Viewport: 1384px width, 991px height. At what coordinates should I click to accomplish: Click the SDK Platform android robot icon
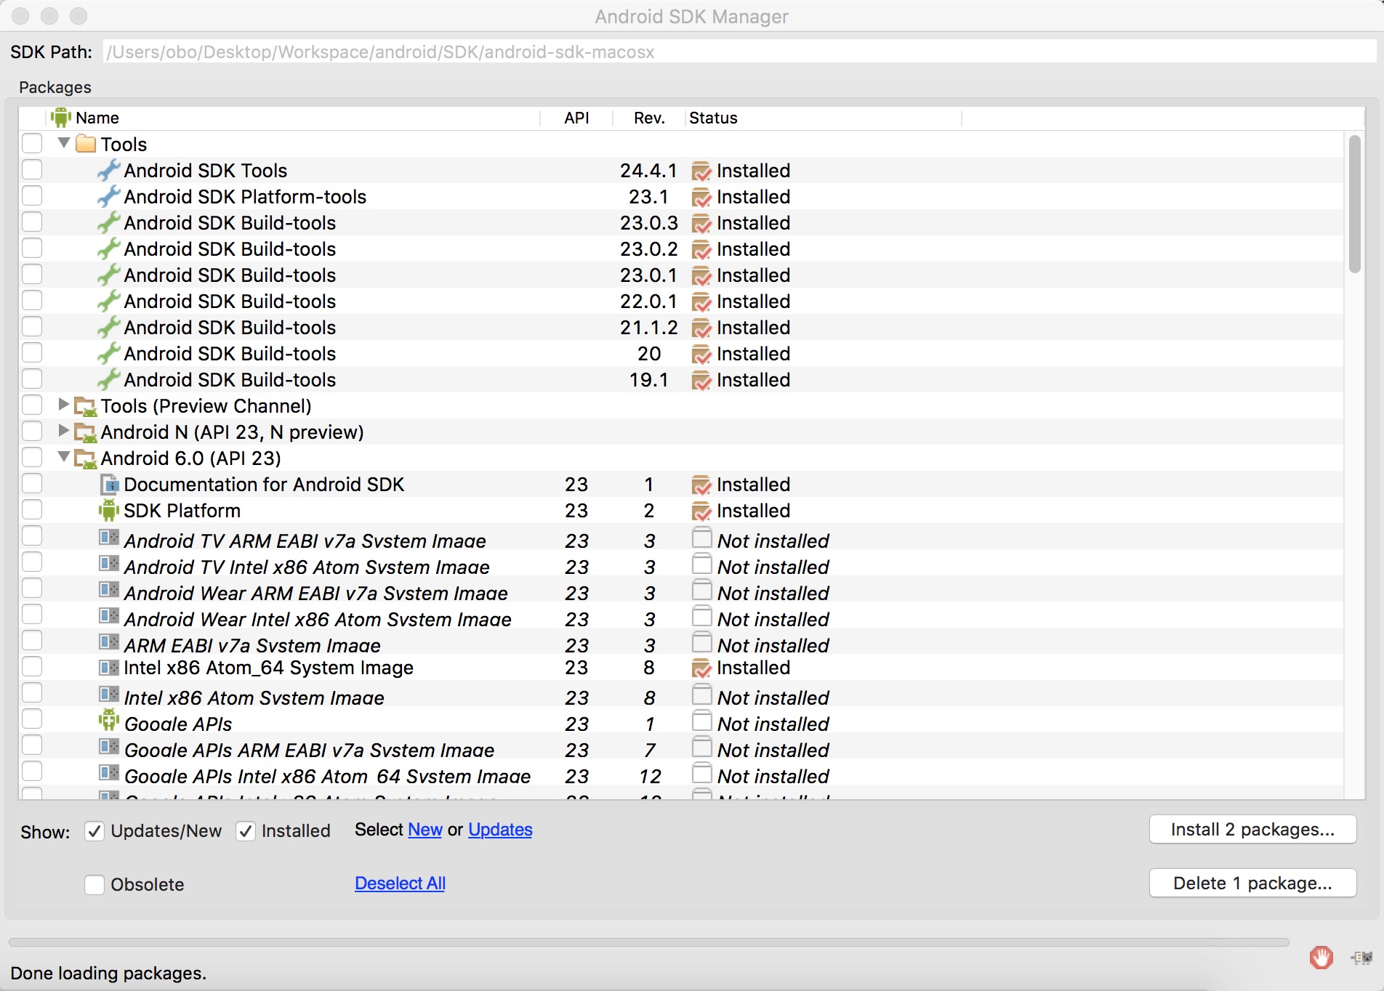click(x=109, y=510)
